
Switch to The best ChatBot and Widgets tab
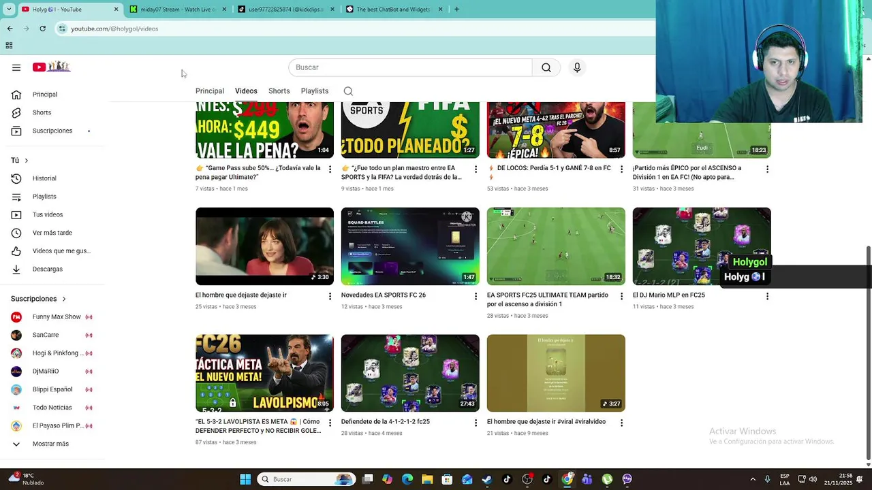(393, 10)
